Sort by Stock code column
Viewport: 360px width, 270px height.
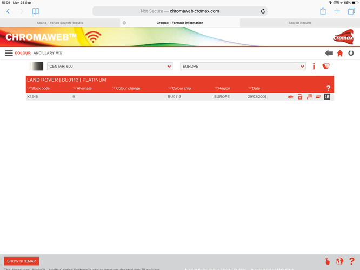(x=38, y=88)
